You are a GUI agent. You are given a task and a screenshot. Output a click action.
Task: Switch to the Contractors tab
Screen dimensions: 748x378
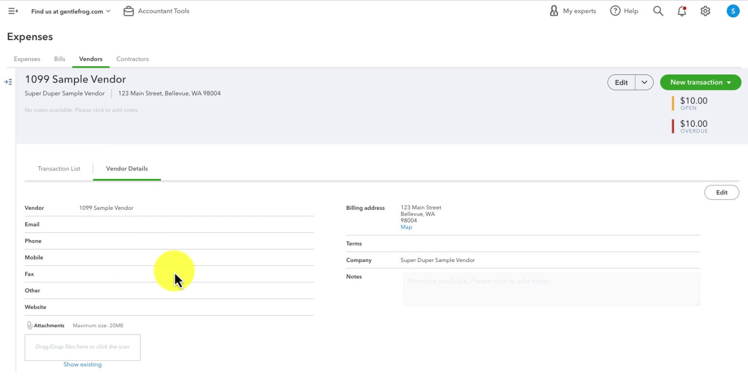tap(132, 59)
